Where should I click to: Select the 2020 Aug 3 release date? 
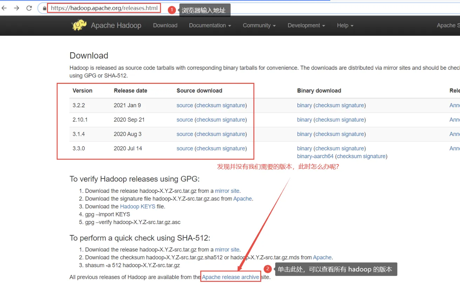128,134
